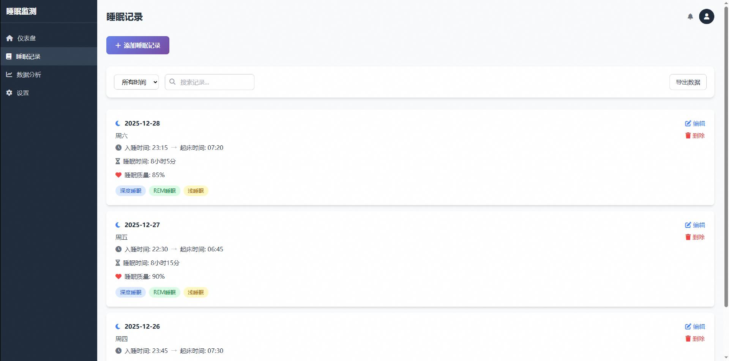
Task: Delete the 2025-12-28 sleep record
Action: (x=695, y=136)
